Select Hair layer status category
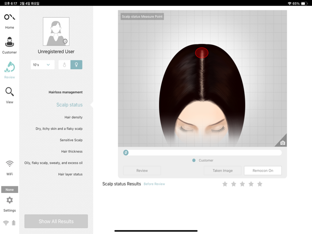 tap(70, 174)
